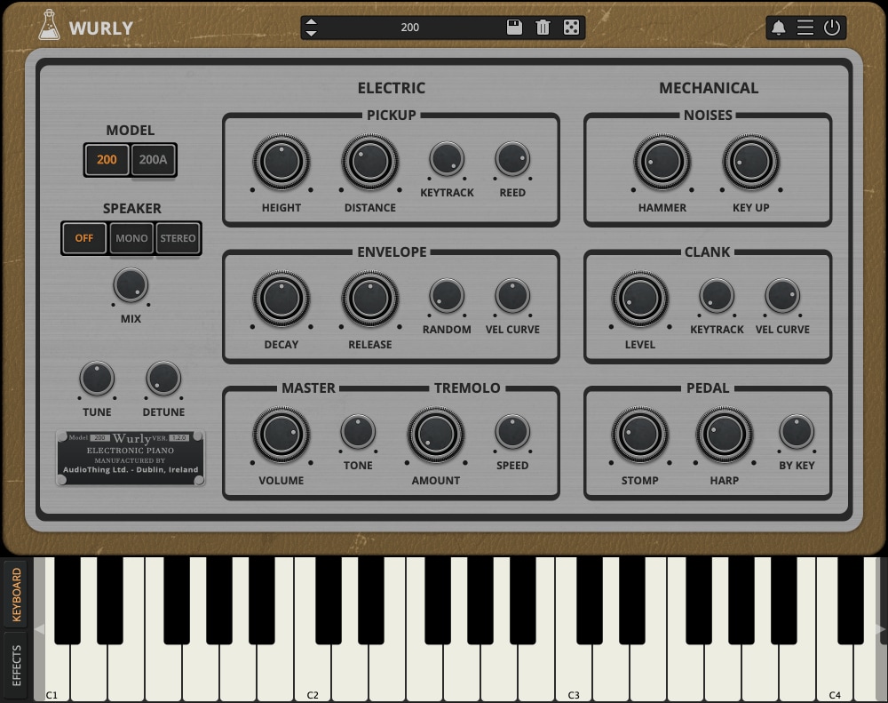
Task: Click the envelope RELEASE knob
Action: click(369, 299)
